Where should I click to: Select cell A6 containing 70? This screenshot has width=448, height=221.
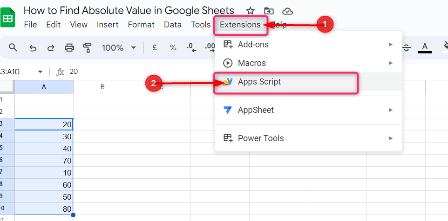44,160
